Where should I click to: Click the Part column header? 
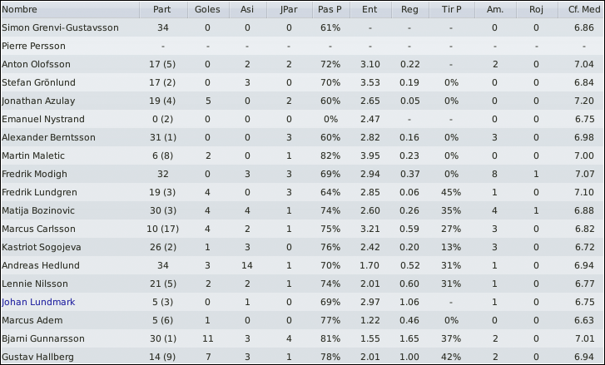pos(163,9)
